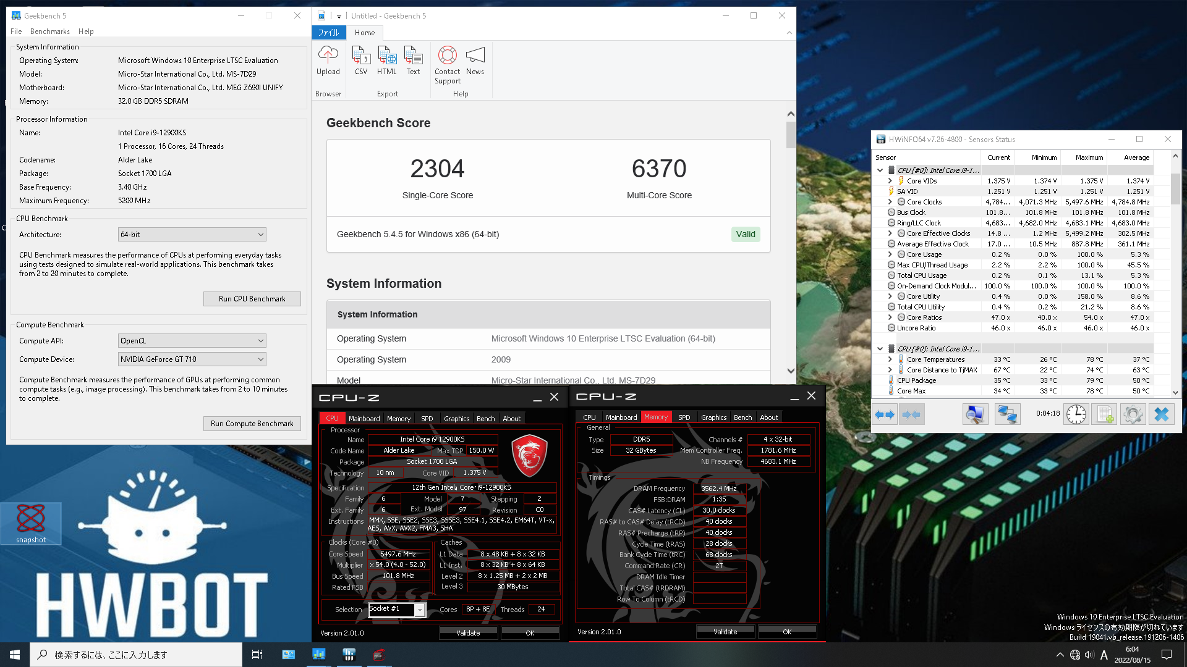
Task: Expand the Core VIDs sensor row
Action: click(890, 181)
